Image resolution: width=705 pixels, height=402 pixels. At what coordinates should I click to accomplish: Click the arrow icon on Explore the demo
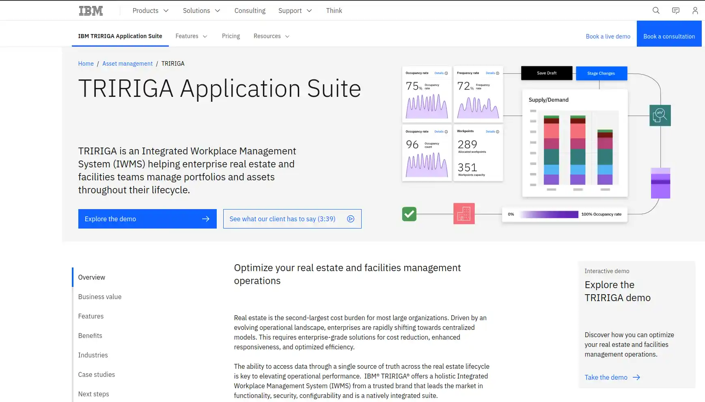point(206,219)
